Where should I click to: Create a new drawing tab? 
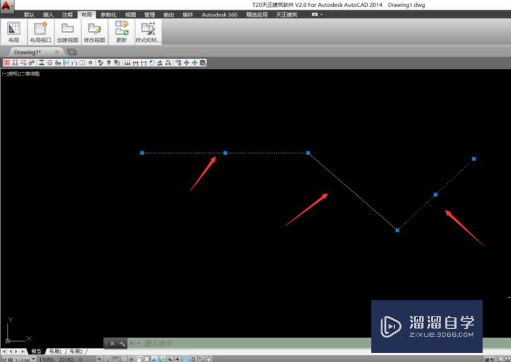(x=72, y=52)
